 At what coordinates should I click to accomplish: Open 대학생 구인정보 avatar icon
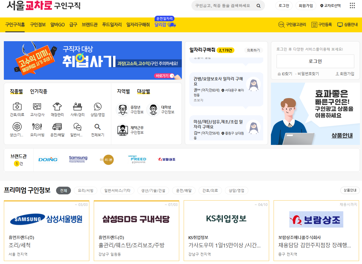[153, 110]
